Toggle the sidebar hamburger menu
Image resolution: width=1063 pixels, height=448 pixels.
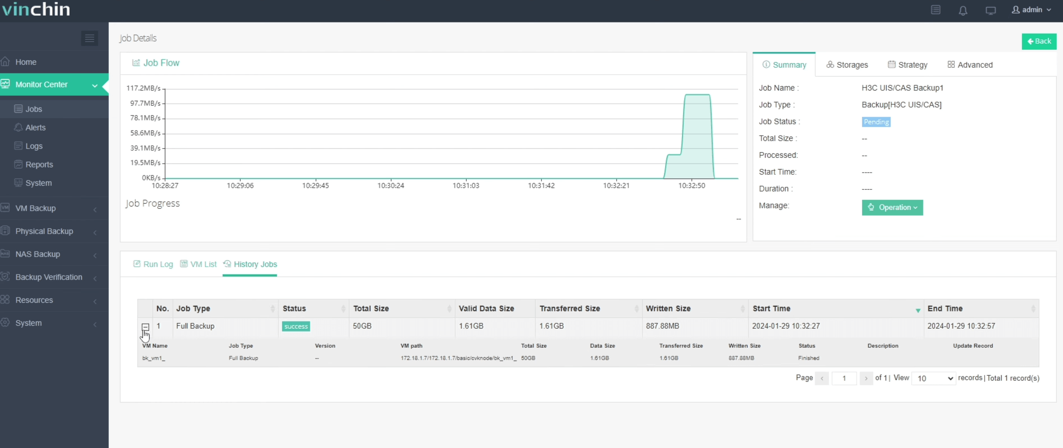(89, 38)
